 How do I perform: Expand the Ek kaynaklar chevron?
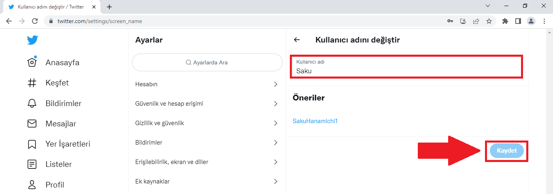(x=276, y=181)
